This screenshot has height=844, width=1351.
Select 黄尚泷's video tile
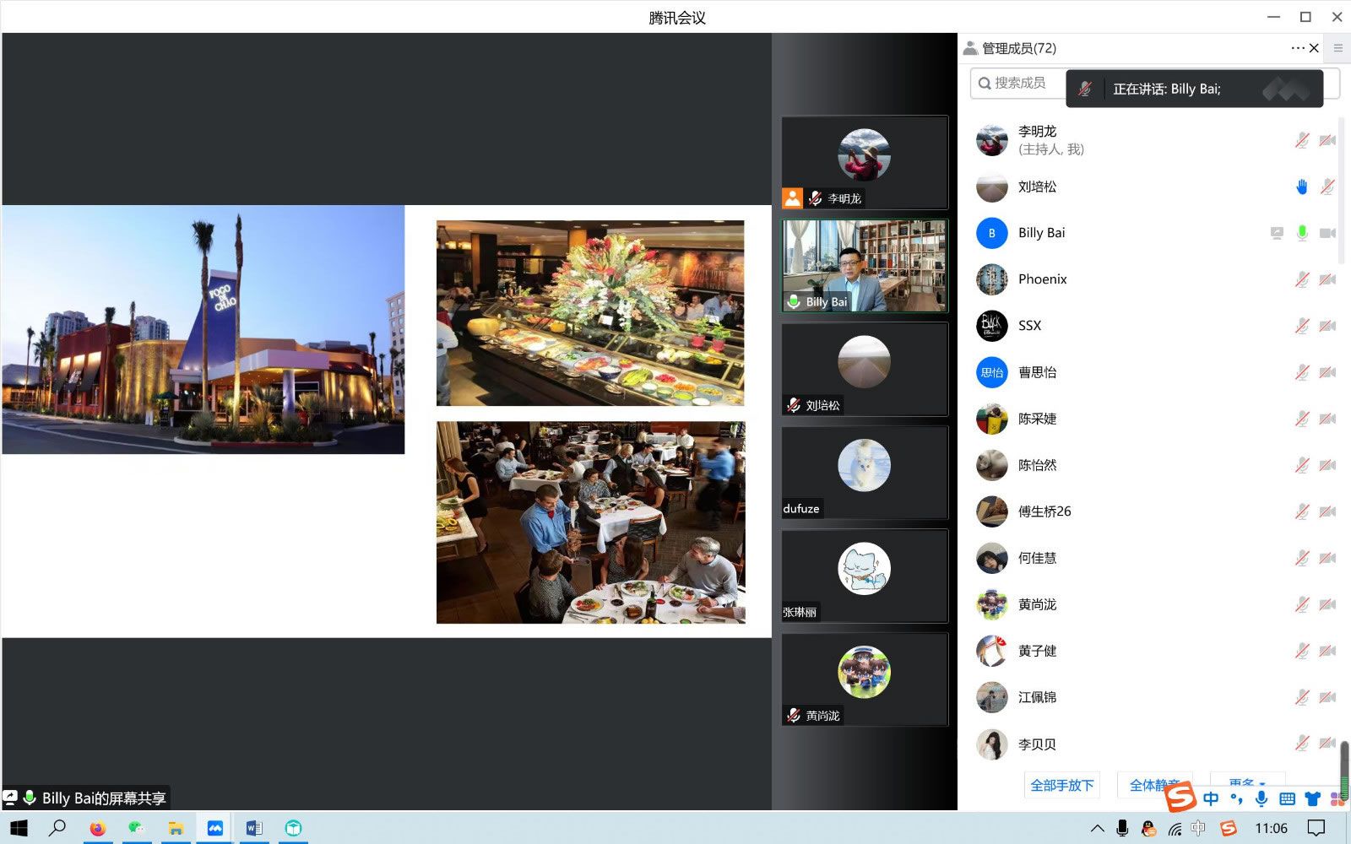865,679
